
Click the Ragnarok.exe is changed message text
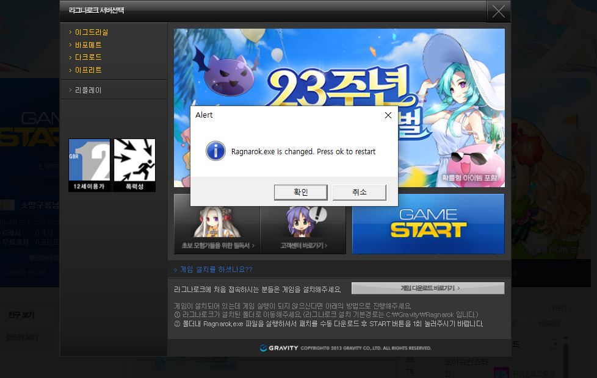pyautogui.click(x=303, y=152)
